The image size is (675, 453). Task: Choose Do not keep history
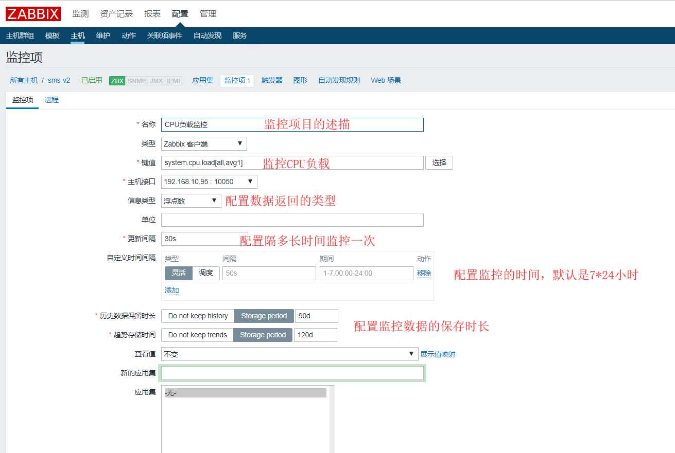(x=198, y=316)
